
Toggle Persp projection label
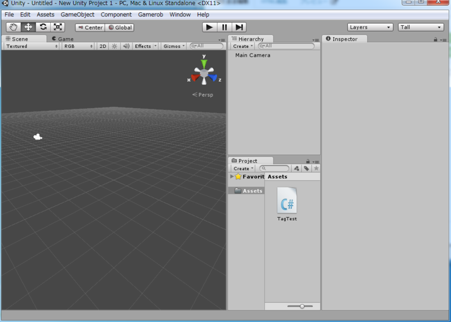tap(203, 95)
